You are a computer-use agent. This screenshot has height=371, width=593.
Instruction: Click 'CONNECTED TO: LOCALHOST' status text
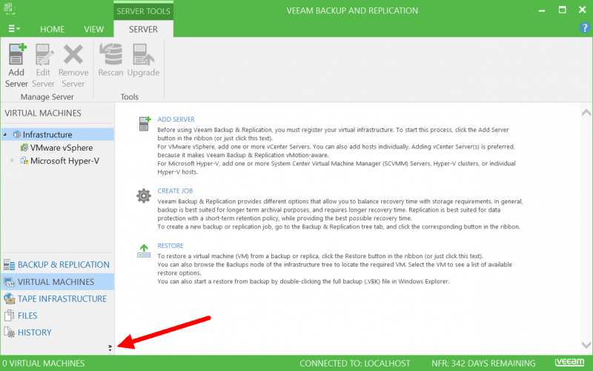pos(355,364)
